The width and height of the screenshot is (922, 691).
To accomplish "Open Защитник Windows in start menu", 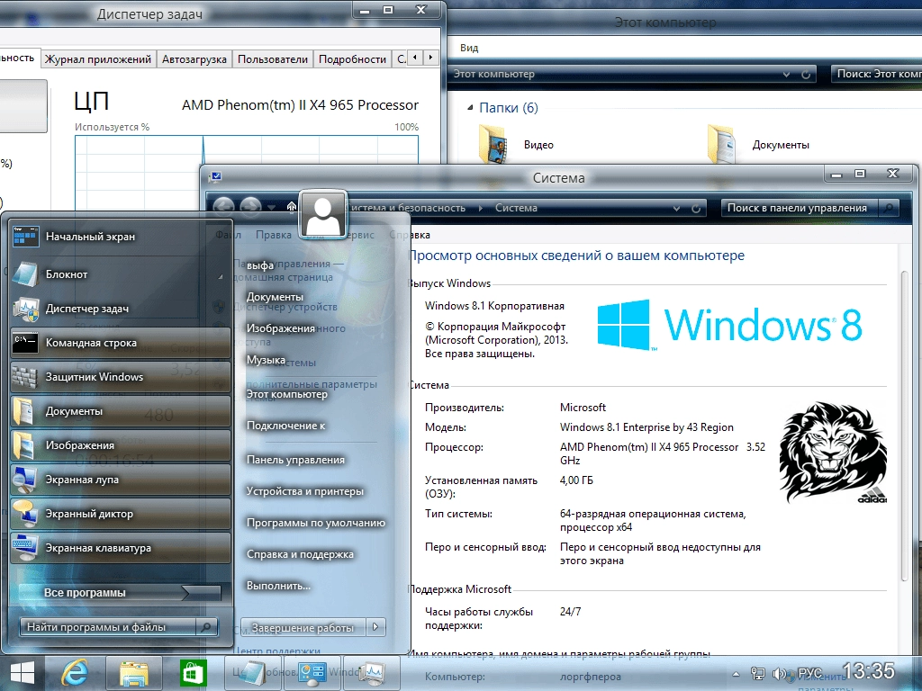I will click(120, 377).
